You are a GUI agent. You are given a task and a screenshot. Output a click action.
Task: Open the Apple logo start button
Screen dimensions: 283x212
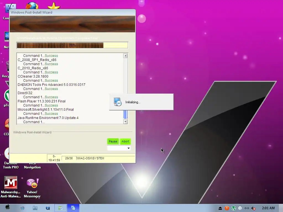pos(7,207)
